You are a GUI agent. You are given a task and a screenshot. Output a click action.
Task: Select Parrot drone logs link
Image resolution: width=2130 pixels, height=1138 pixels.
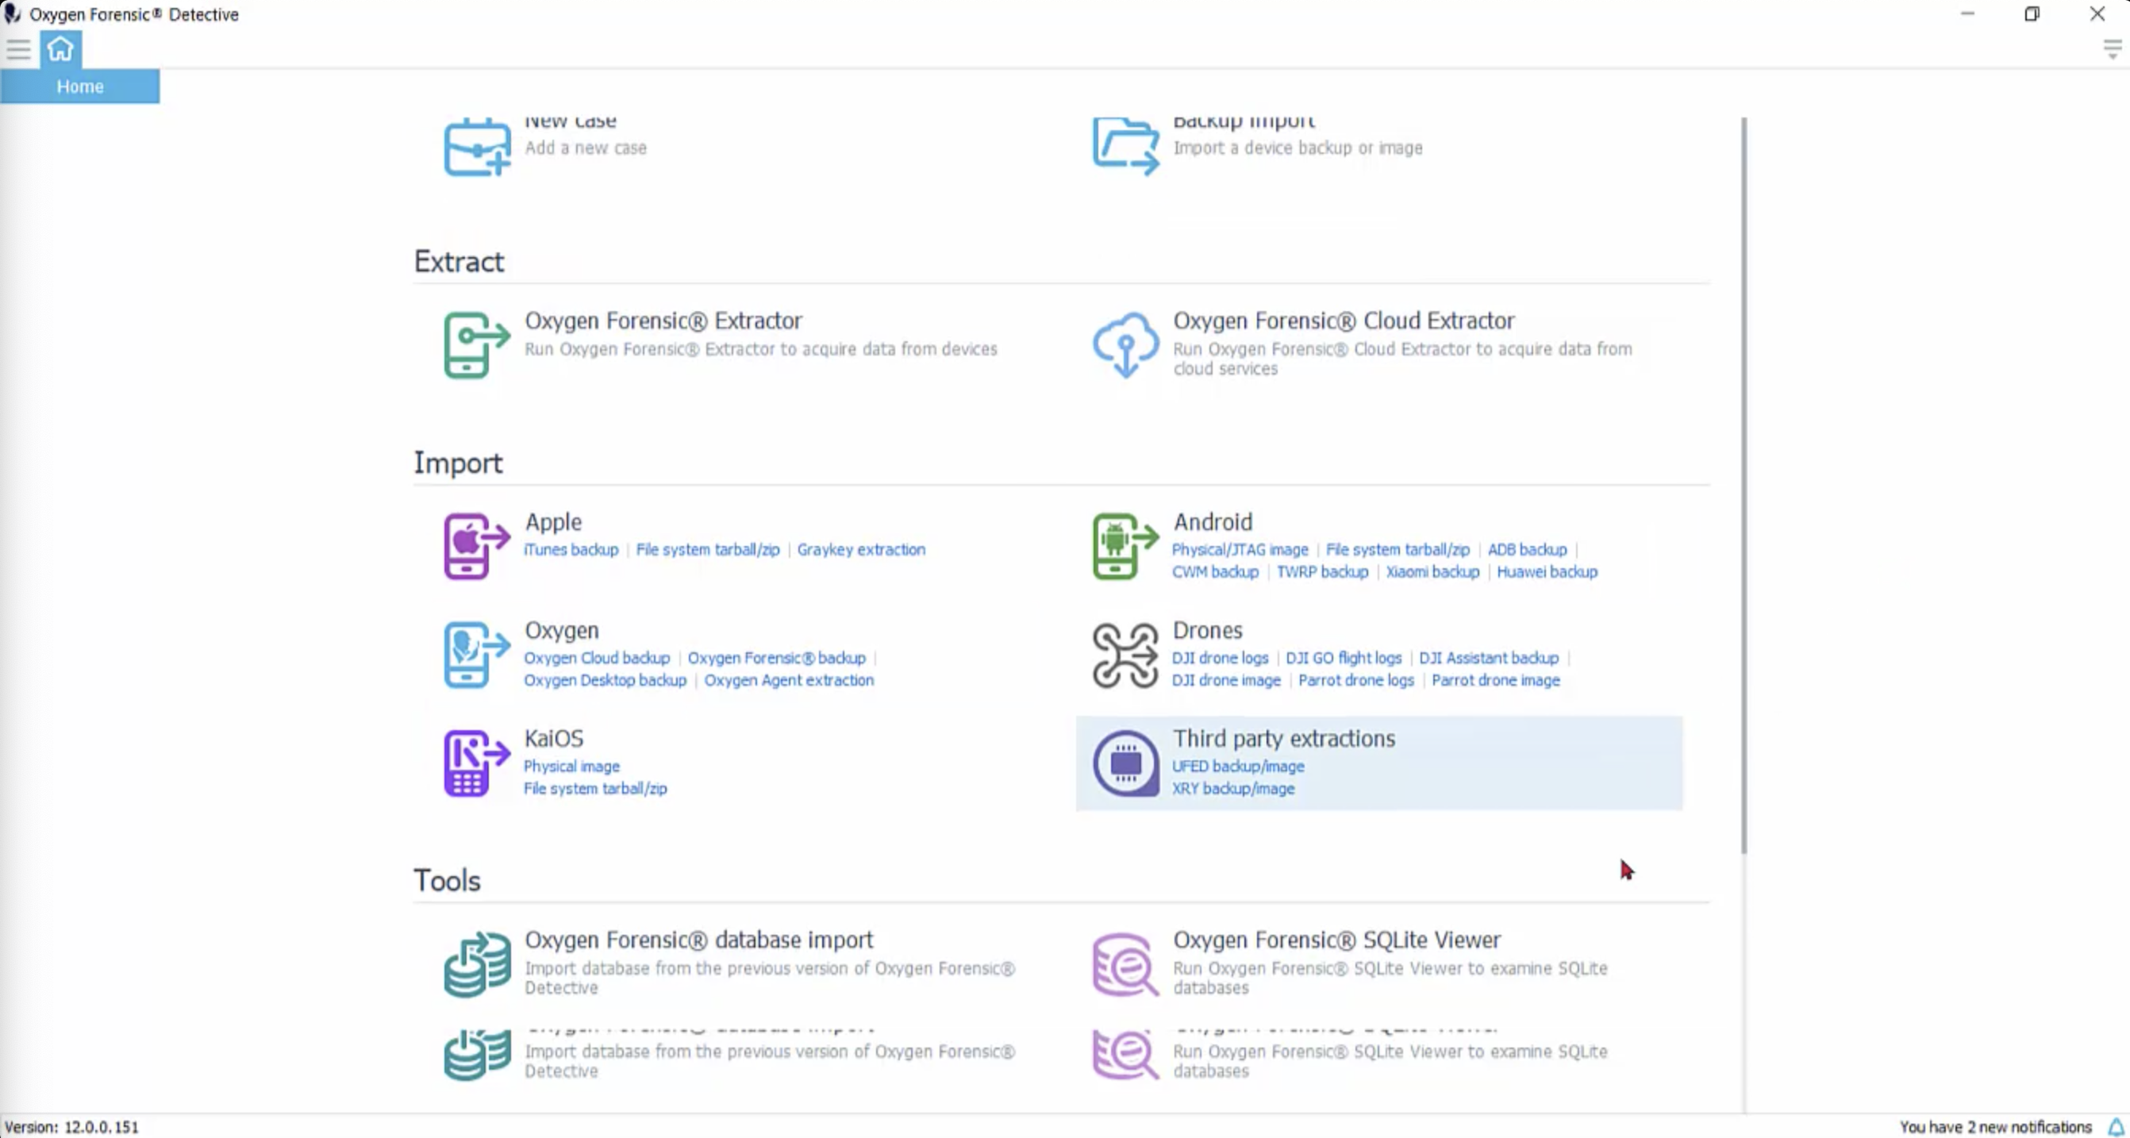[x=1356, y=680]
